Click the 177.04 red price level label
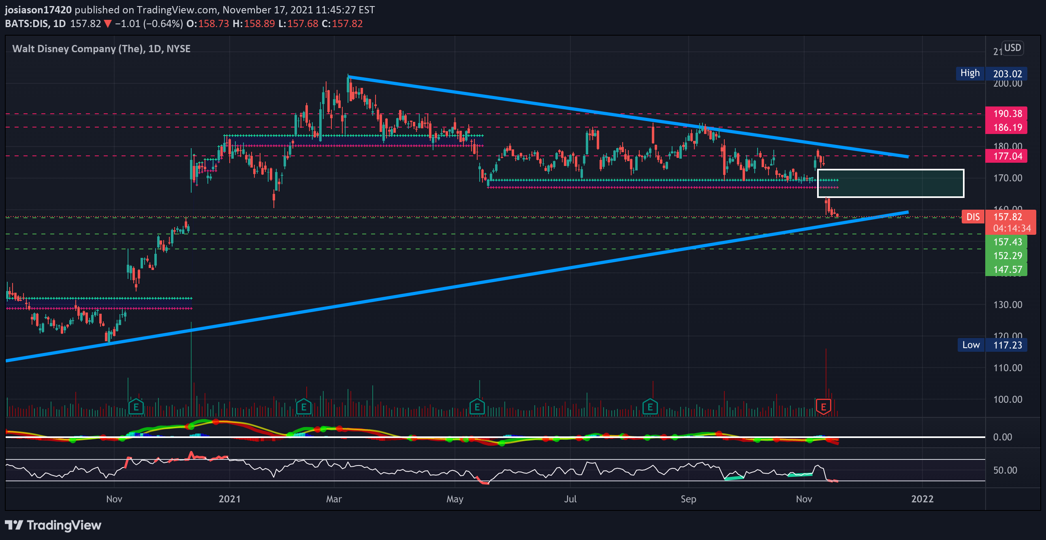The height and width of the screenshot is (540, 1046). point(1006,156)
